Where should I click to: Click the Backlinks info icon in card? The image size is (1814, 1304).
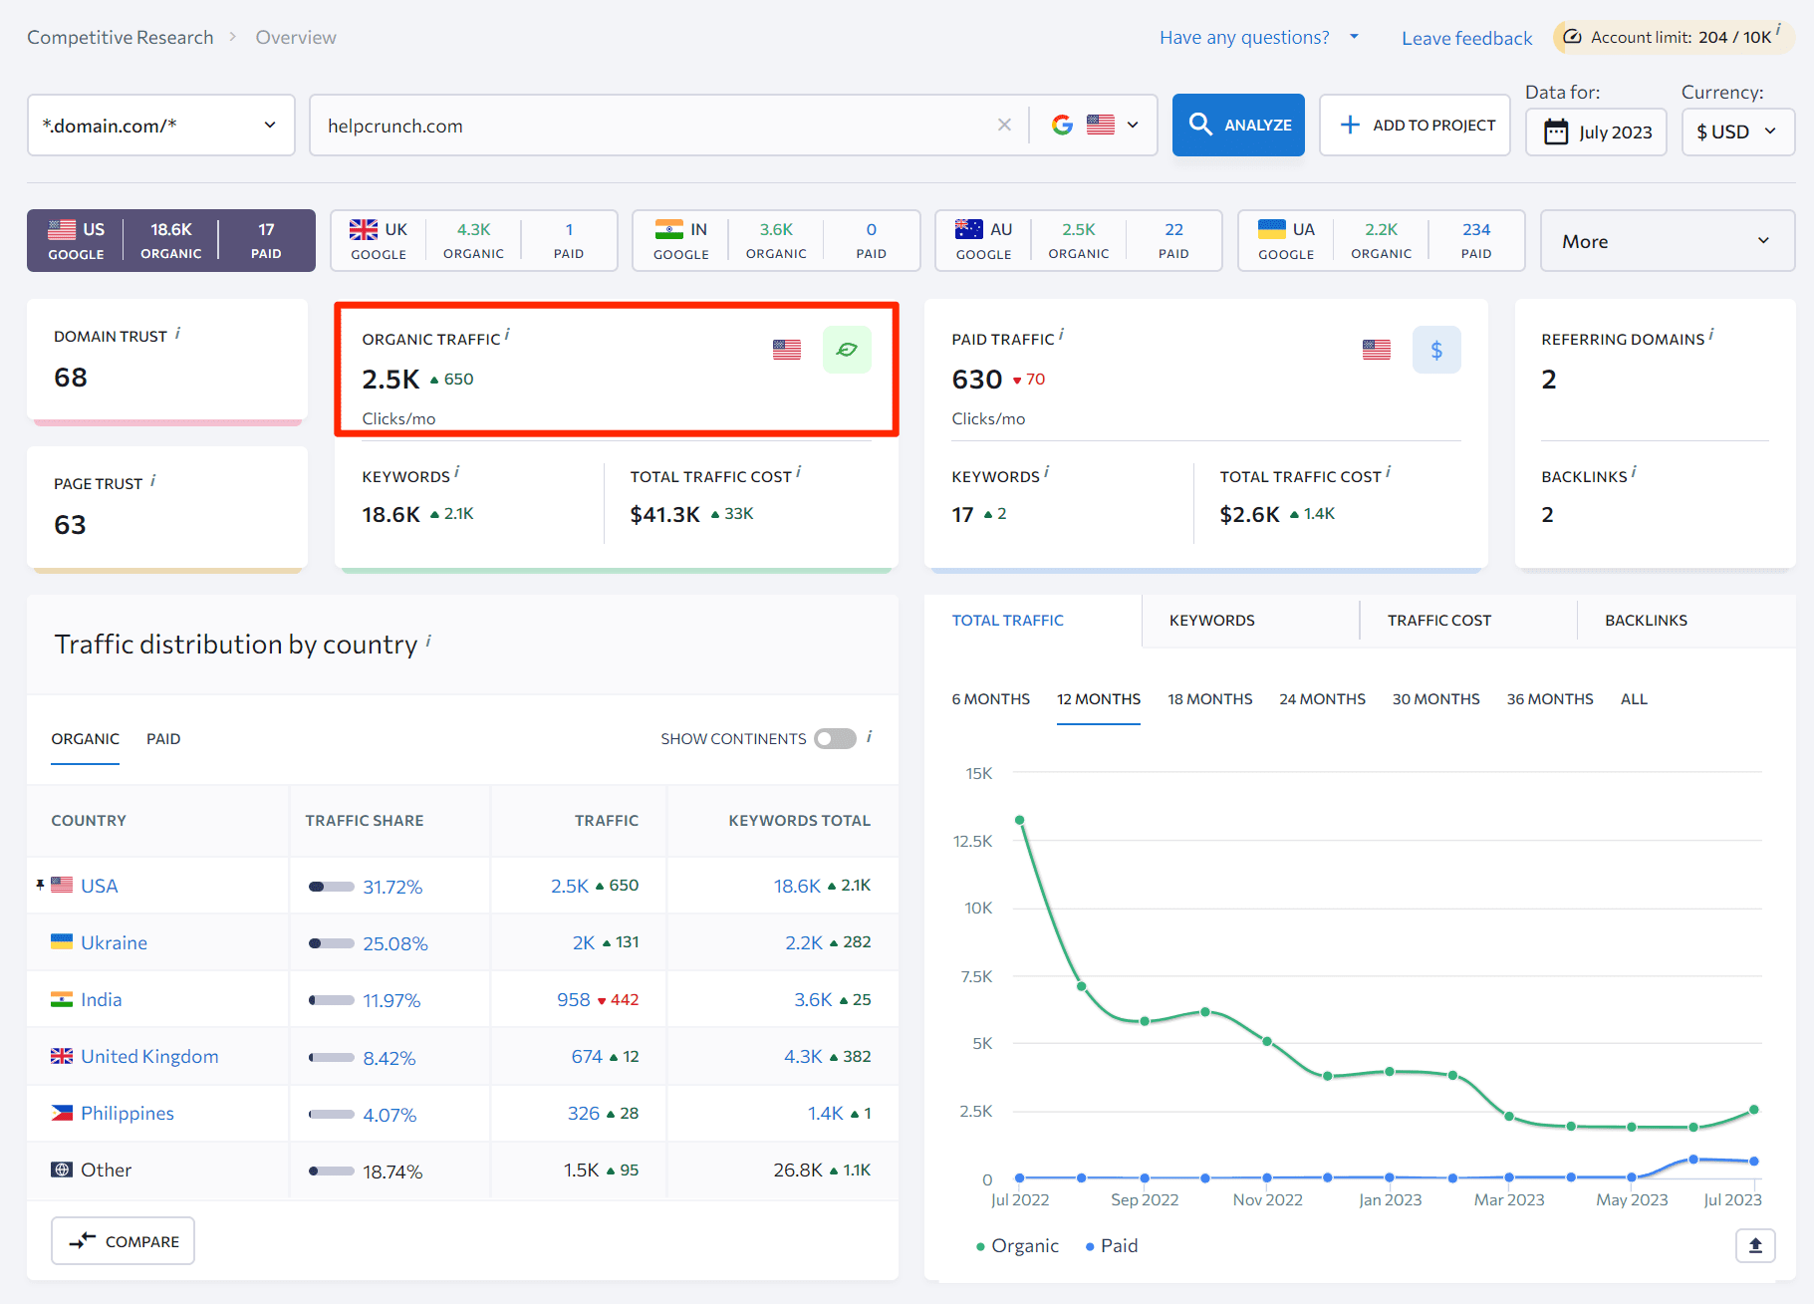pos(1634,473)
